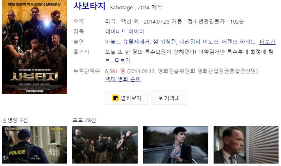Open actor 아놀드 슈왈제네거 link
Viewport: 281px width, 166px height.
pos(127,42)
